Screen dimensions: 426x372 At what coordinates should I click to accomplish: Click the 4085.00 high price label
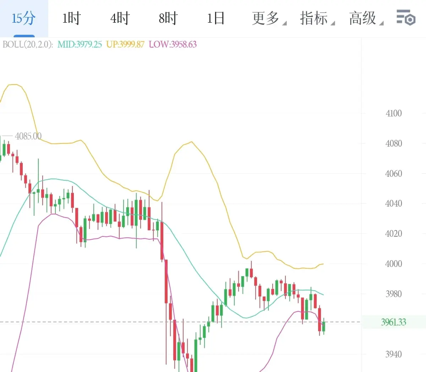[x=28, y=136]
